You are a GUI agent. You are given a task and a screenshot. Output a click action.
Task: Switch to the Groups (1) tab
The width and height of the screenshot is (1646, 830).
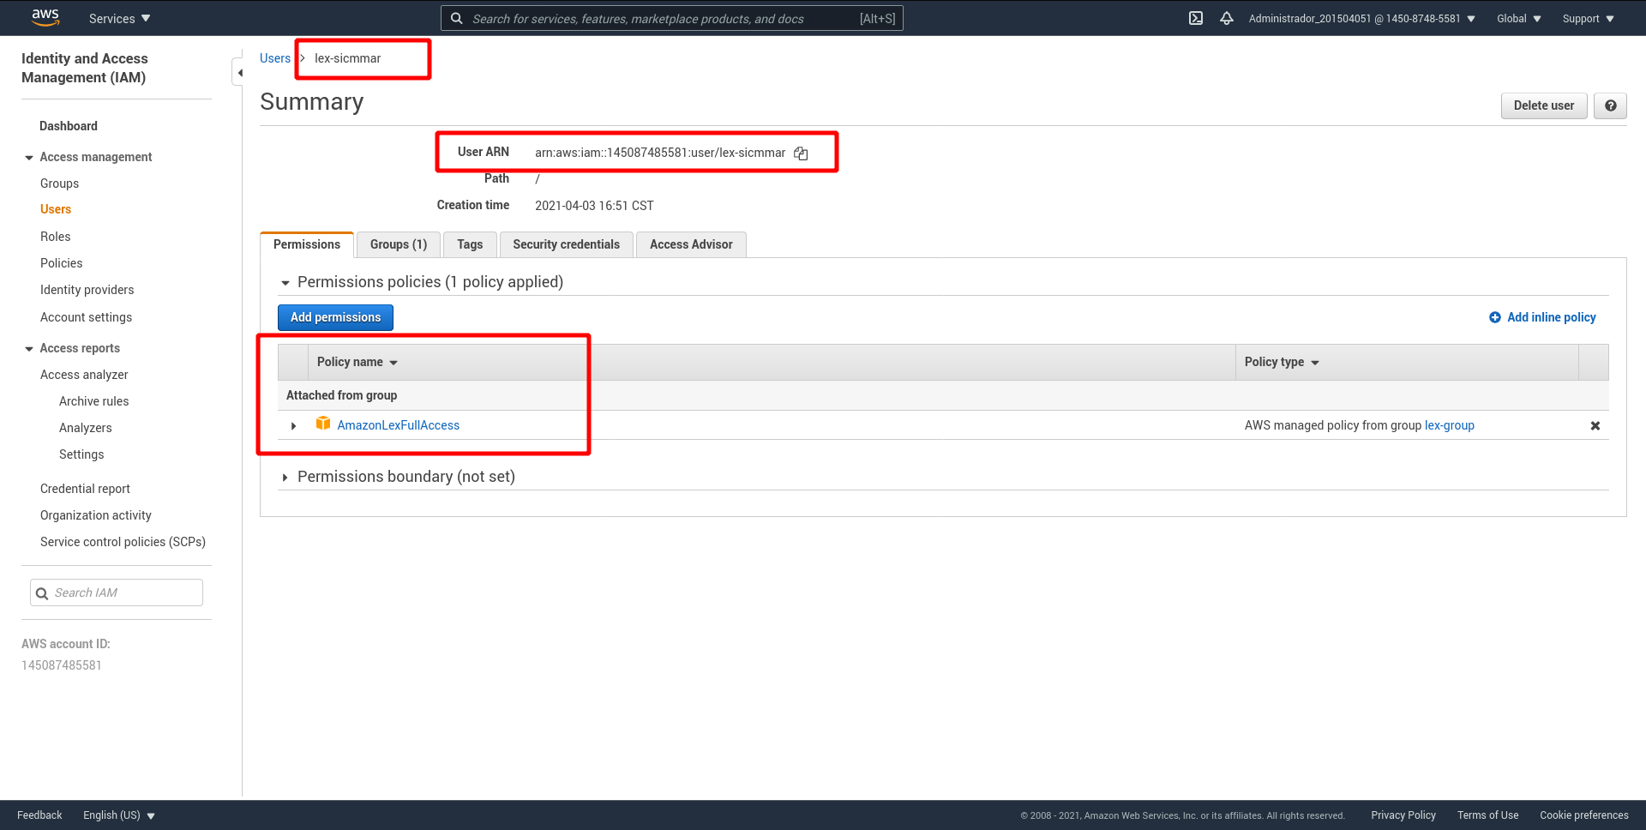pos(399,244)
